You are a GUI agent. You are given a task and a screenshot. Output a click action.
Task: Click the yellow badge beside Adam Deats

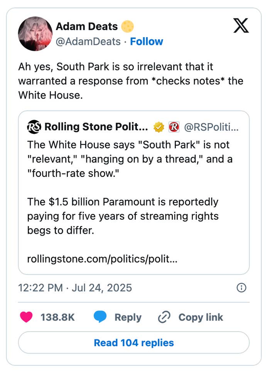pos(127,26)
